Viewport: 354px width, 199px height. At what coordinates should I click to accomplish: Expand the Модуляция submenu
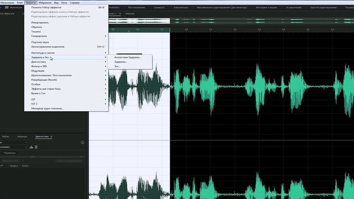(x=66, y=71)
